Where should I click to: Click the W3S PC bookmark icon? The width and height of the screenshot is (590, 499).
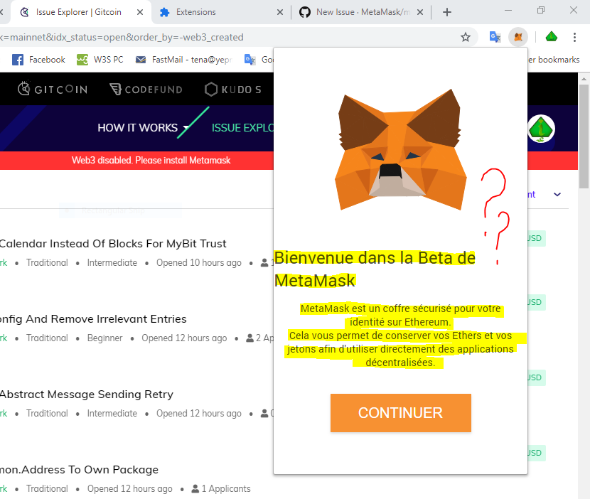click(x=82, y=60)
